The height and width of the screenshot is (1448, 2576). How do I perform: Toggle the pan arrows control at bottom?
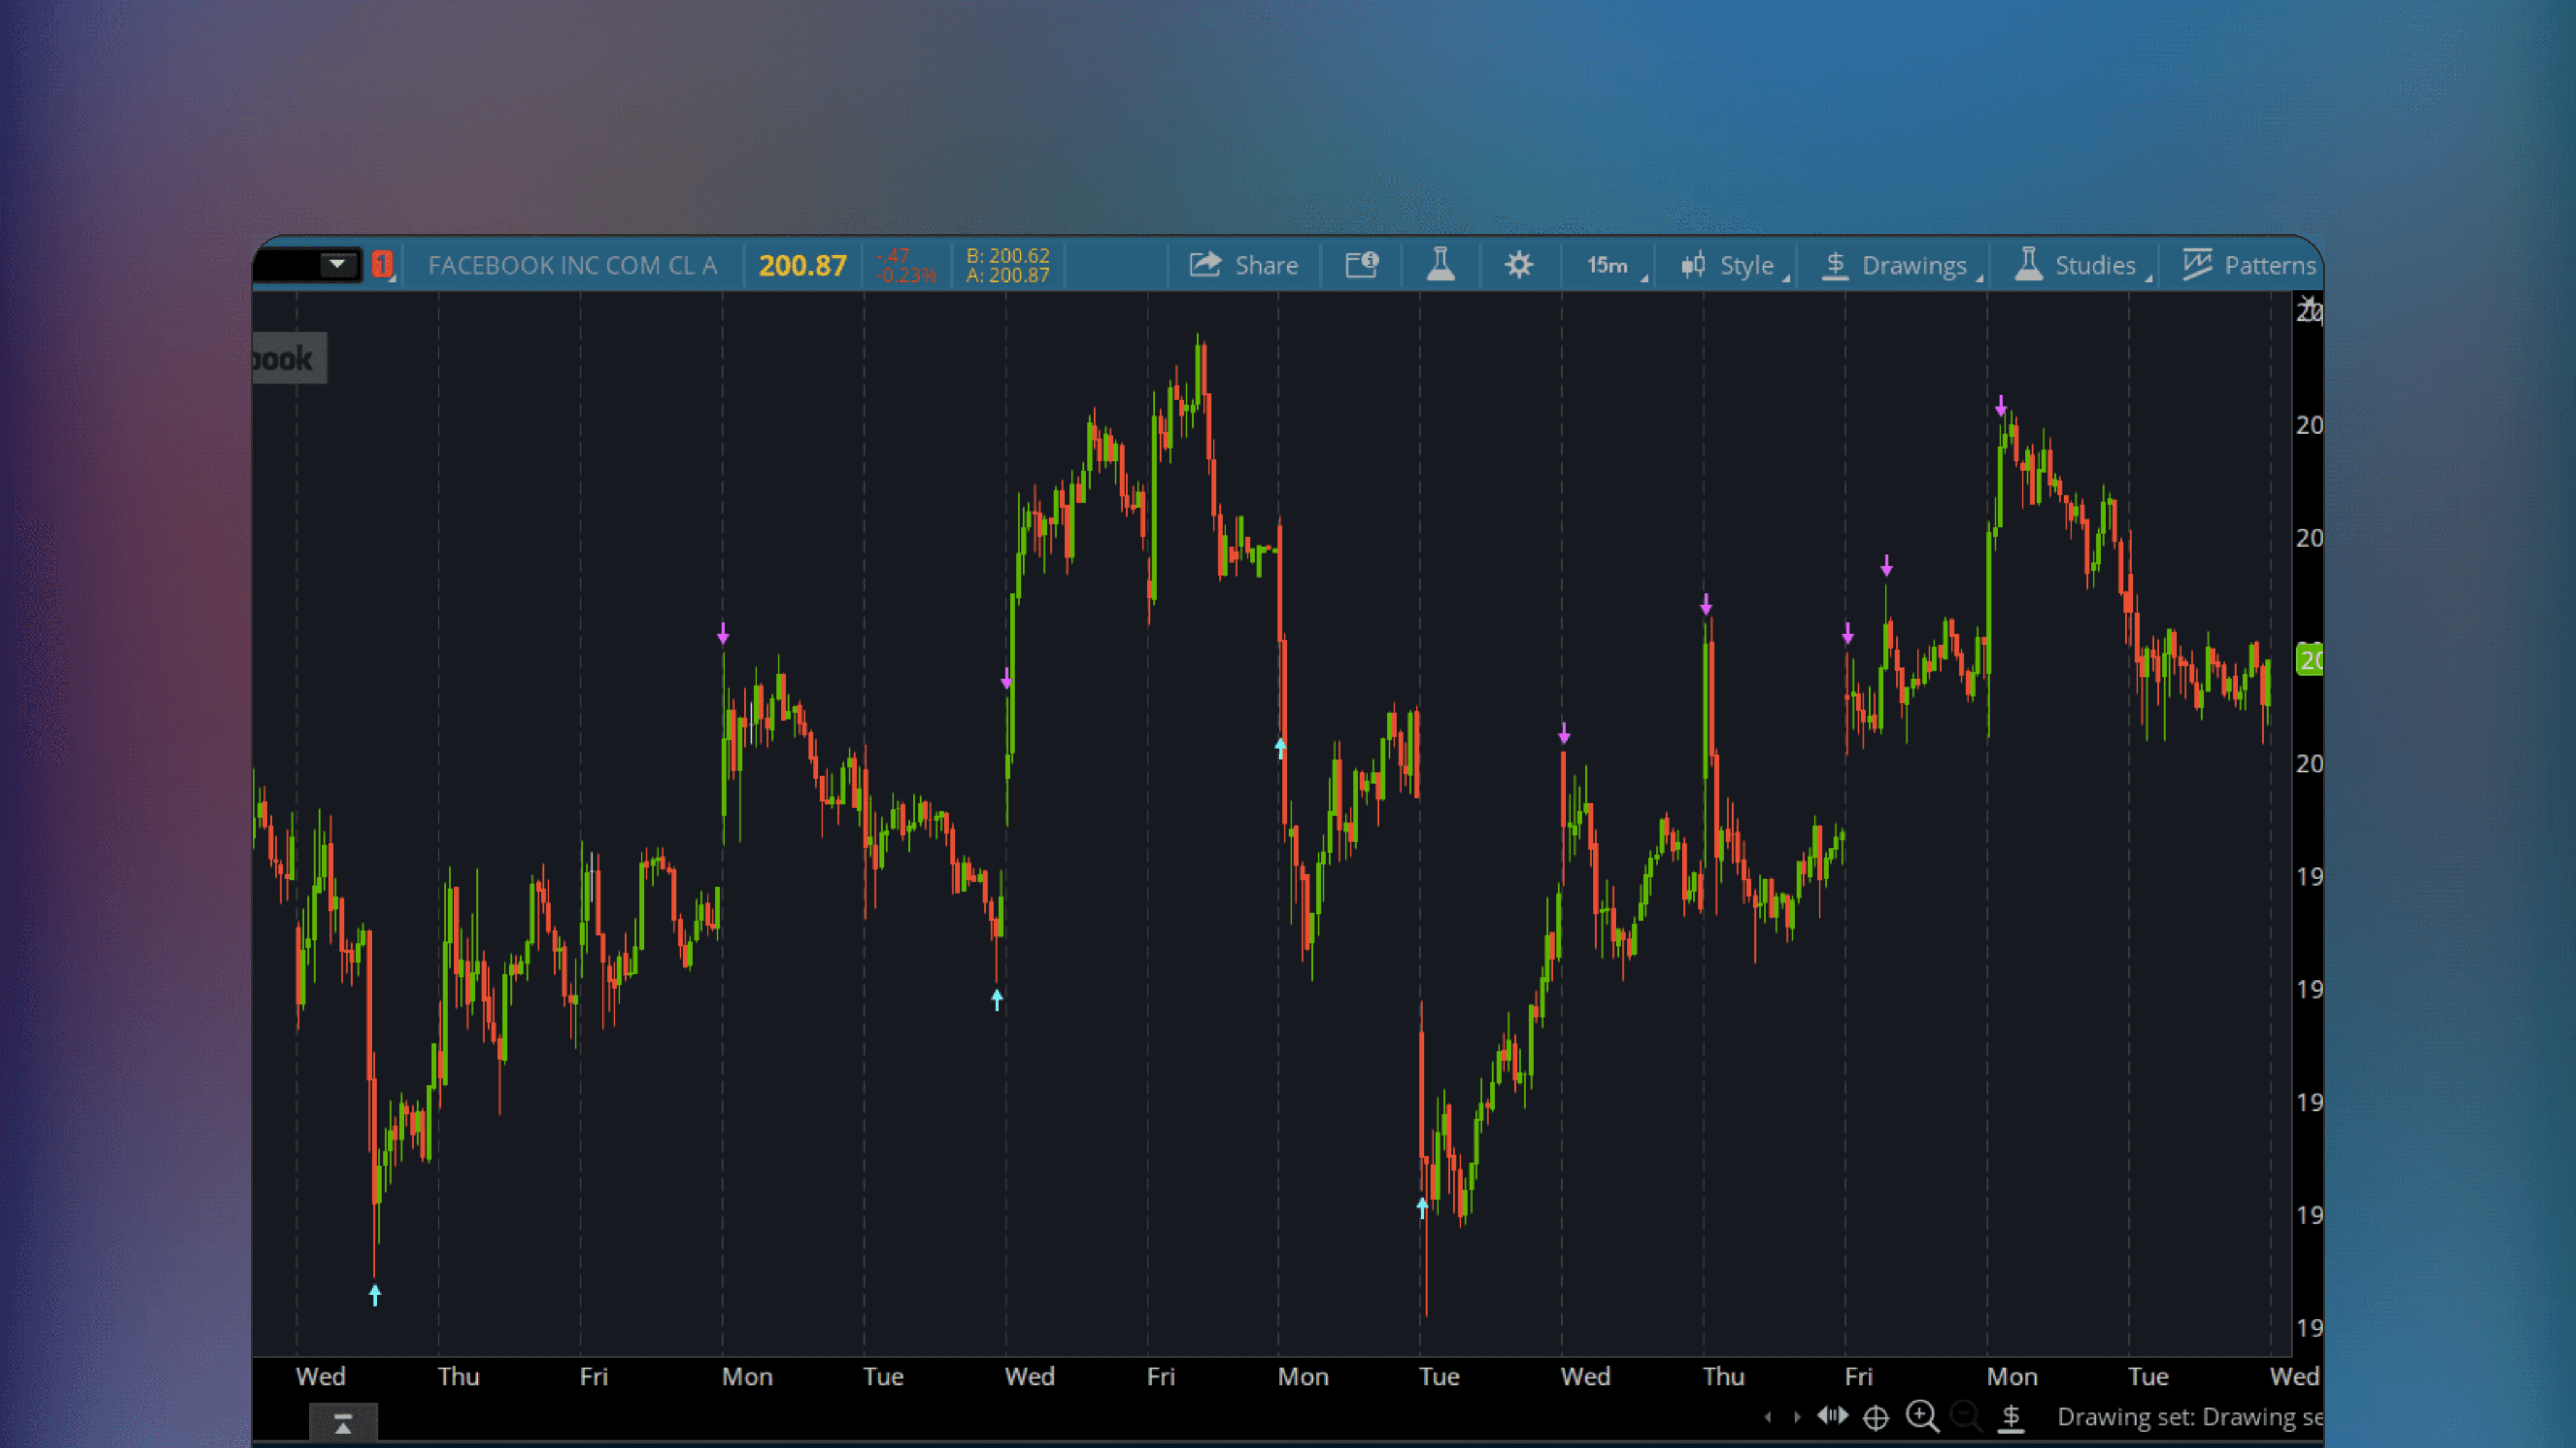click(x=1834, y=1416)
